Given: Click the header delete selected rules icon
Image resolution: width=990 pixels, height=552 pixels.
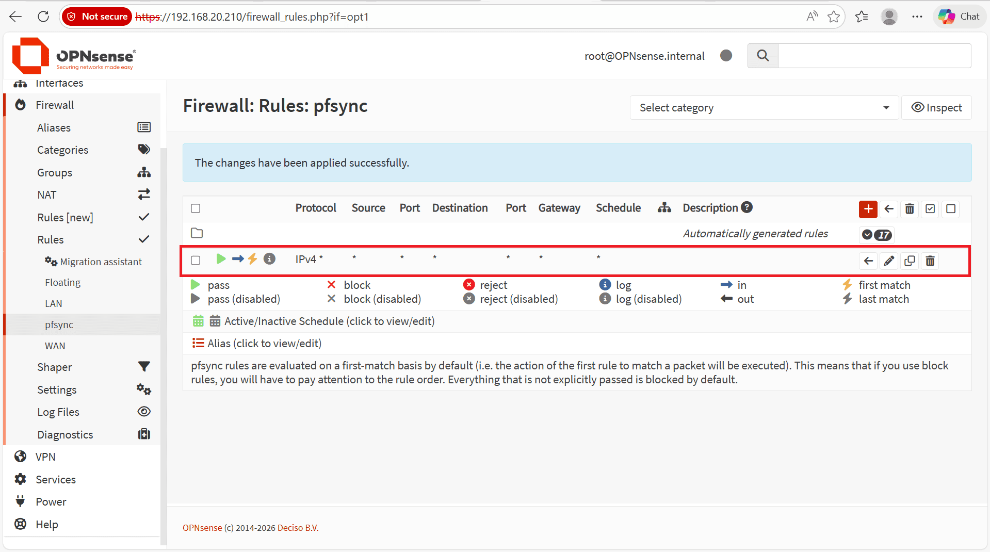Looking at the screenshot, I should 910,209.
